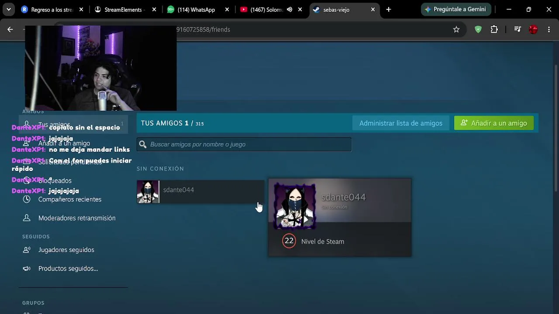Click the magnifying glass search icon
559x314 pixels.
tap(143, 144)
